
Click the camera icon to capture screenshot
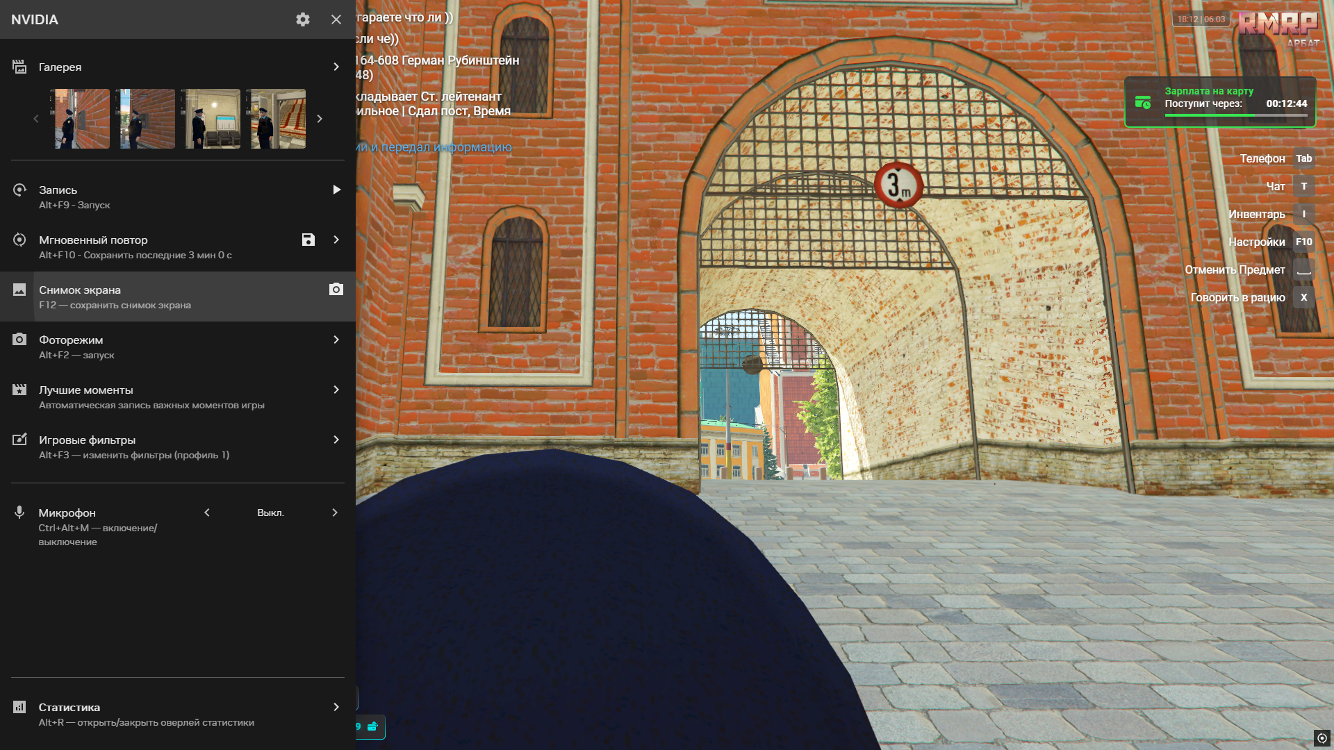tap(336, 290)
